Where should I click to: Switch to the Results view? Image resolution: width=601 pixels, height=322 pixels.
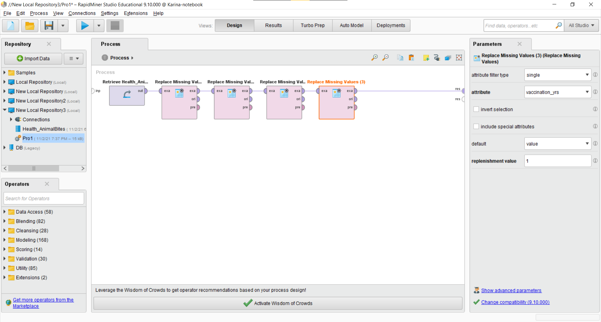click(274, 25)
